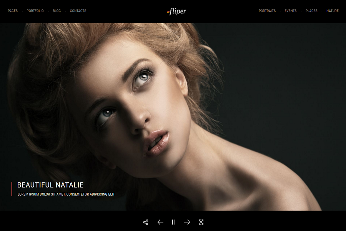Open the Beautiful Natalie slide title
346x231 pixels.
[x=50, y=185]
